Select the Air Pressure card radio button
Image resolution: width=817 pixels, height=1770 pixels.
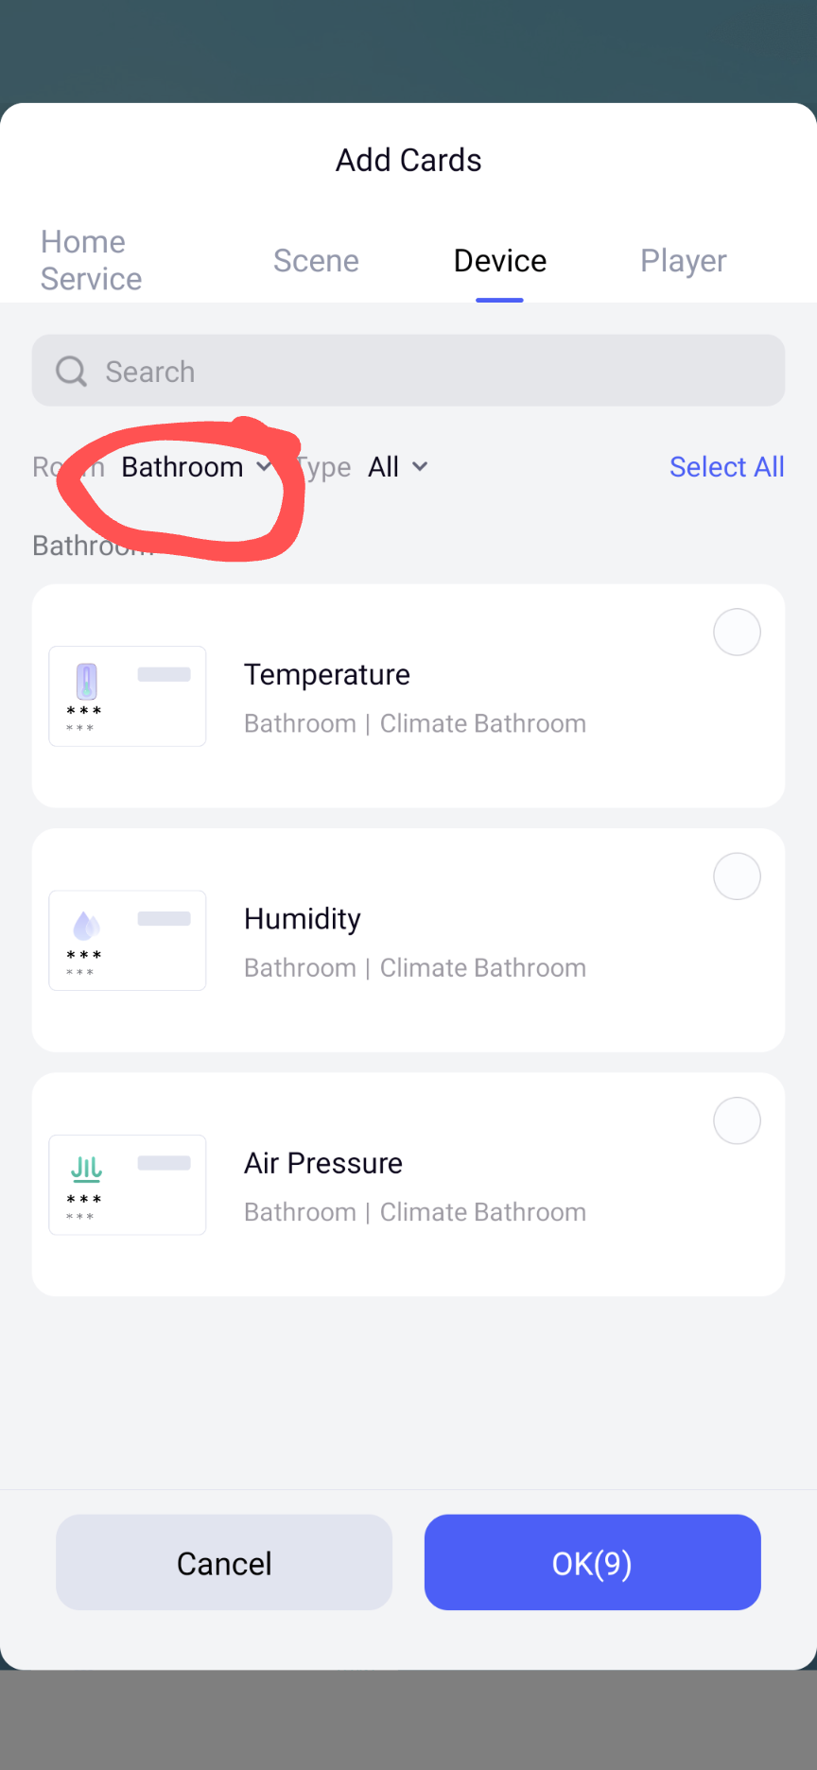coord(737,1121)
